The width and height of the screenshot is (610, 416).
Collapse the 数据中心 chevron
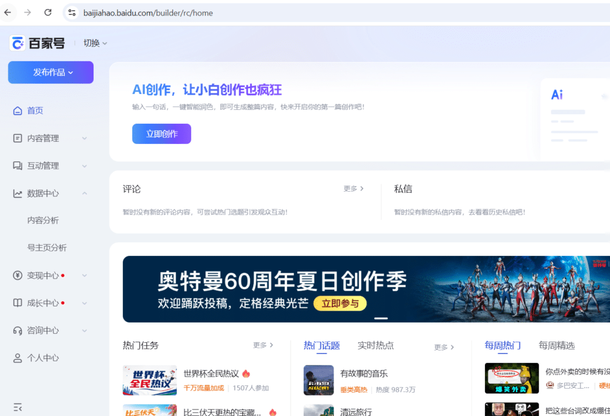point(85,193)
